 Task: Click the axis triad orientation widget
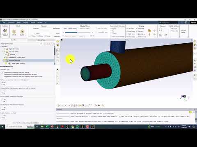pos(184,98)
